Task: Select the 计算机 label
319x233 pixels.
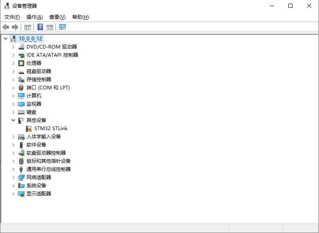Action: coord(34,96)
